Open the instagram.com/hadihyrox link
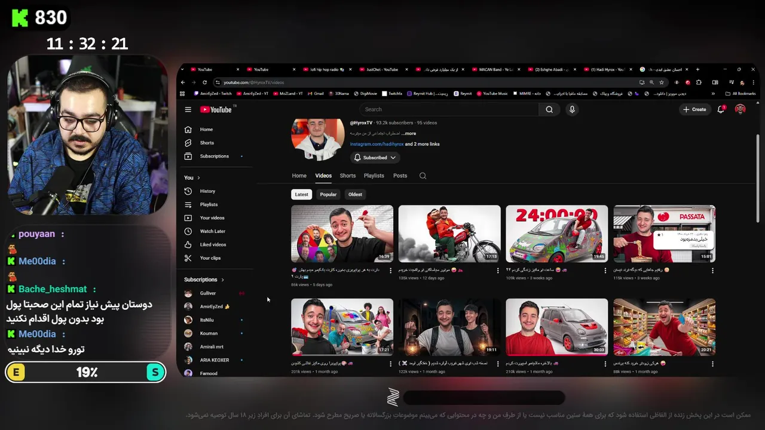Image resolution: width=765 pixels, height=430 pixels. pos(377,144)
